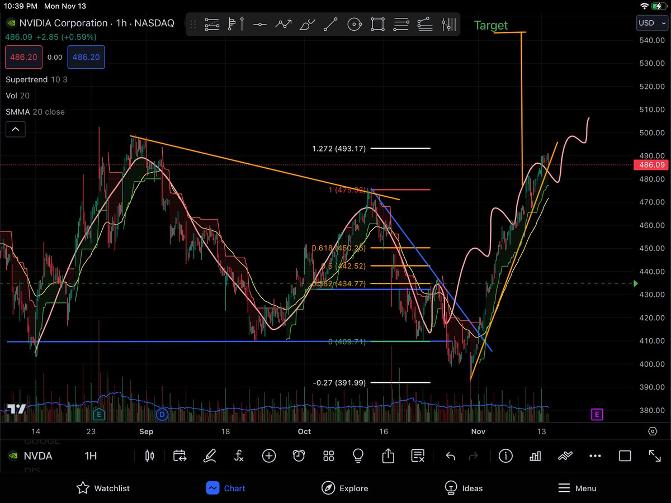
Task: Open the Fibonacci and pitchfork tools
Action: 236,24
